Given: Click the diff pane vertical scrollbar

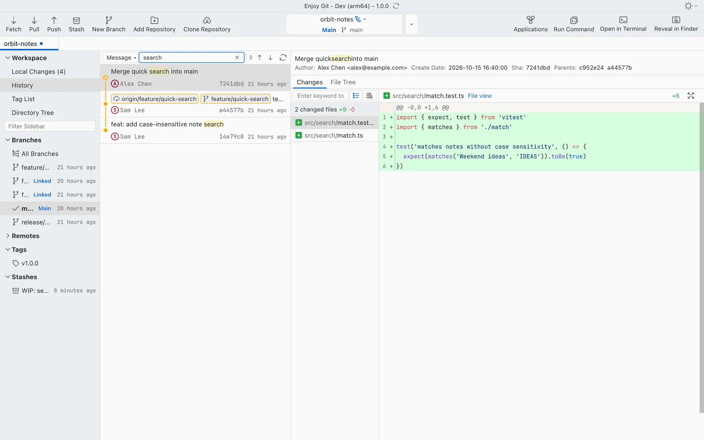Looking at the screenshot, I should click(x=701, y=257).
